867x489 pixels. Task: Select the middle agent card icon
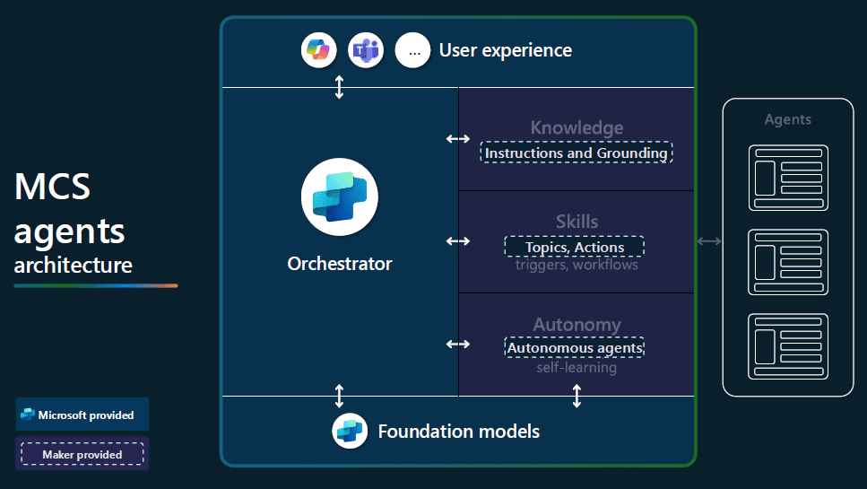coord(788,262)
